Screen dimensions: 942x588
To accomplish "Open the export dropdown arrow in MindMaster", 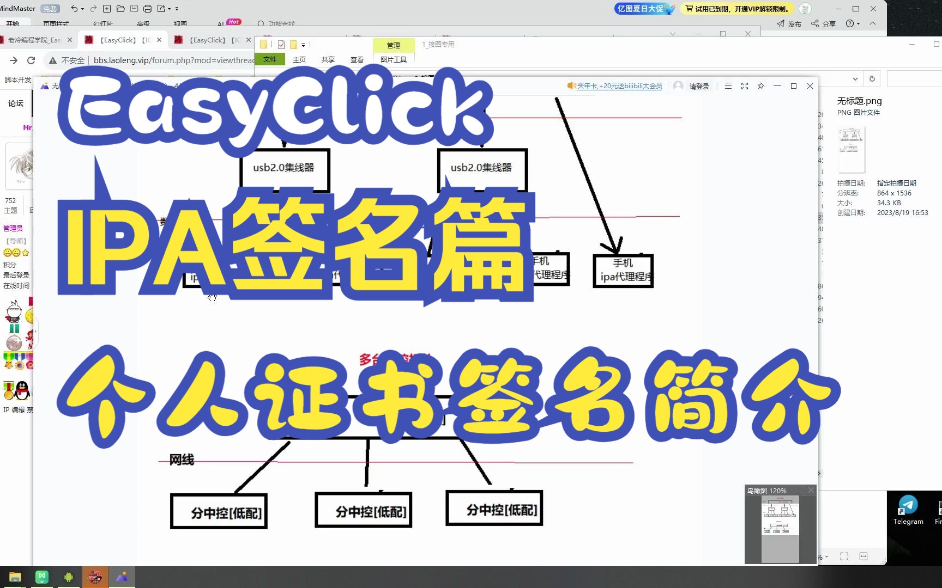I will coord(170,9).
